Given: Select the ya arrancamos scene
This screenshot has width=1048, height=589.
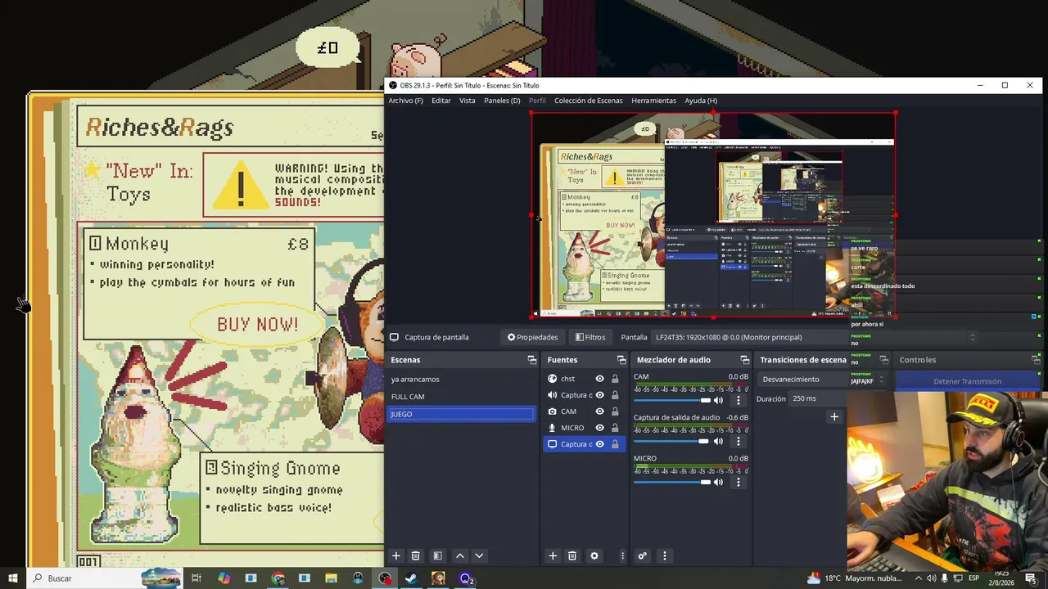Looking at the screenshot, I should 460,380.
